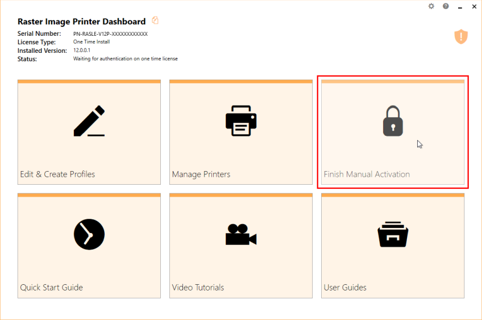Open the Quick Start Guide tile
This screenshot has height=320, width=482.
[89, 246]
